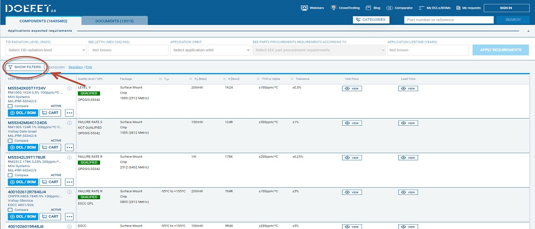Open the Comparator tool
This screenshot has height=229, width=535.
(399, 8)
